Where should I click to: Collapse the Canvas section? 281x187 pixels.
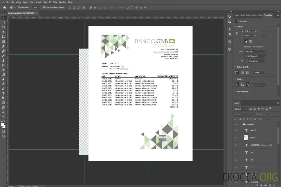pyautogui.click(x=235, y=26)
